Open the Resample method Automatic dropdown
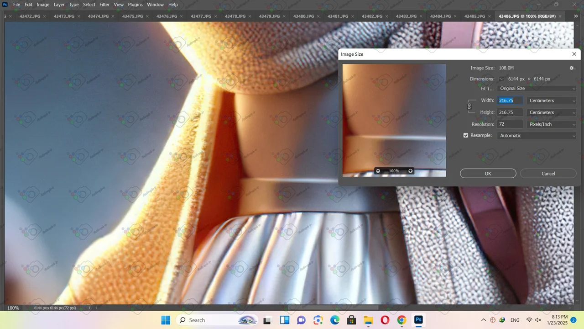 537,136
